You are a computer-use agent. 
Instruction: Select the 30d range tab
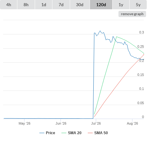point(80,5)
